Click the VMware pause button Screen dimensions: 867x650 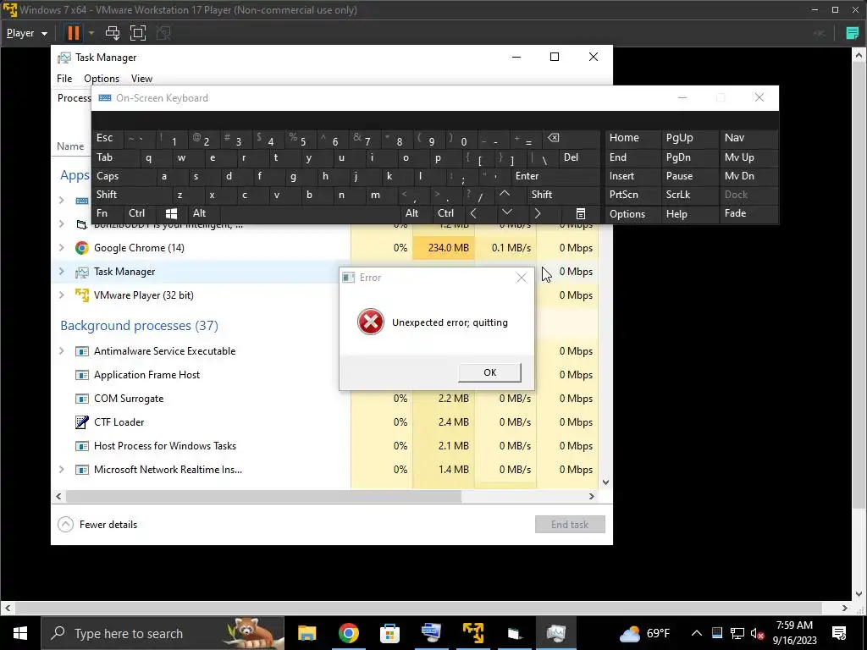tap(73, 33)
